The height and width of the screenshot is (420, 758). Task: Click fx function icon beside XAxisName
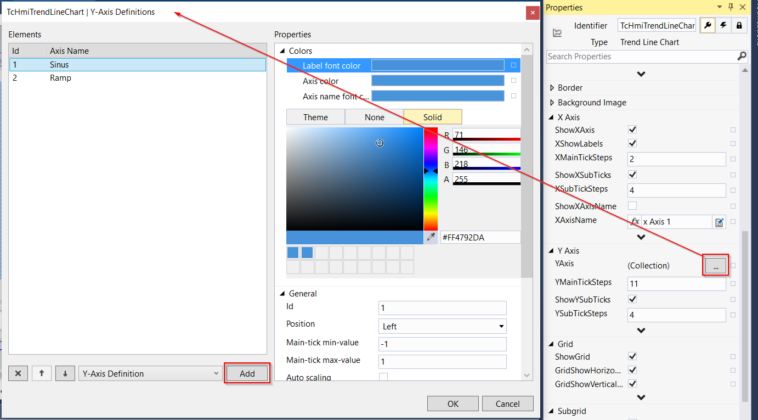[x=635, y=222]
